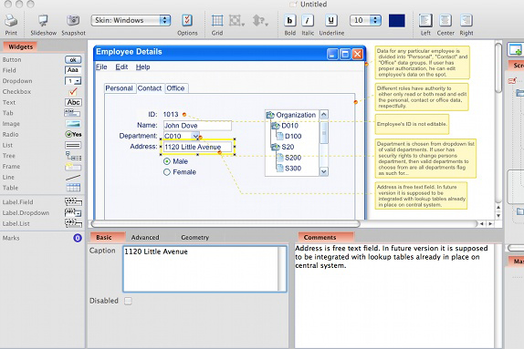Click the arrange order toolbar icon
The image size is (524, 349).
point(260,21)
